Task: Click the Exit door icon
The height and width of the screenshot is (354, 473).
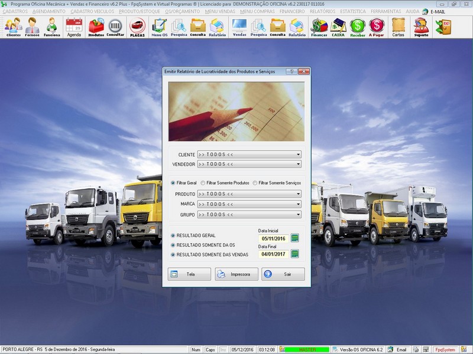Action: [443, 27]
